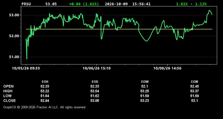Select the EOW high value 53.25
The image size is (223, 119).
[145, 91]
